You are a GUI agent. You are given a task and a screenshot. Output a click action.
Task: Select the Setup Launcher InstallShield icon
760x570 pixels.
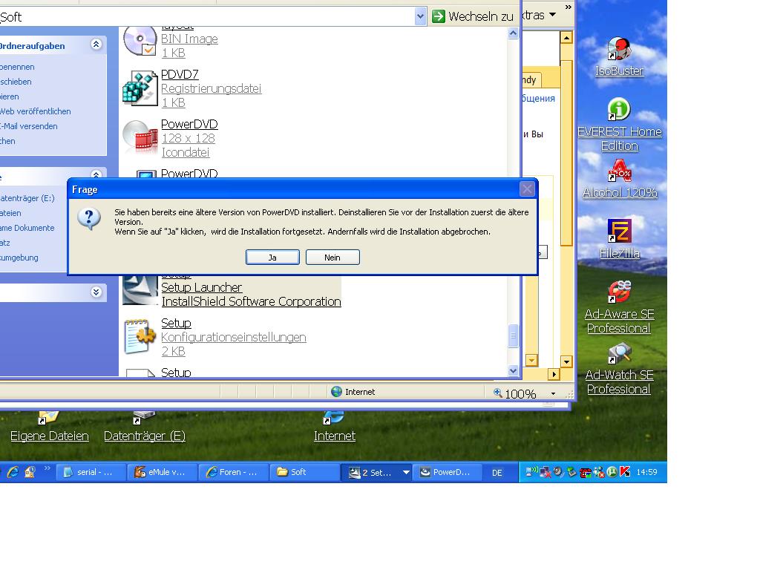click(140, 290)
